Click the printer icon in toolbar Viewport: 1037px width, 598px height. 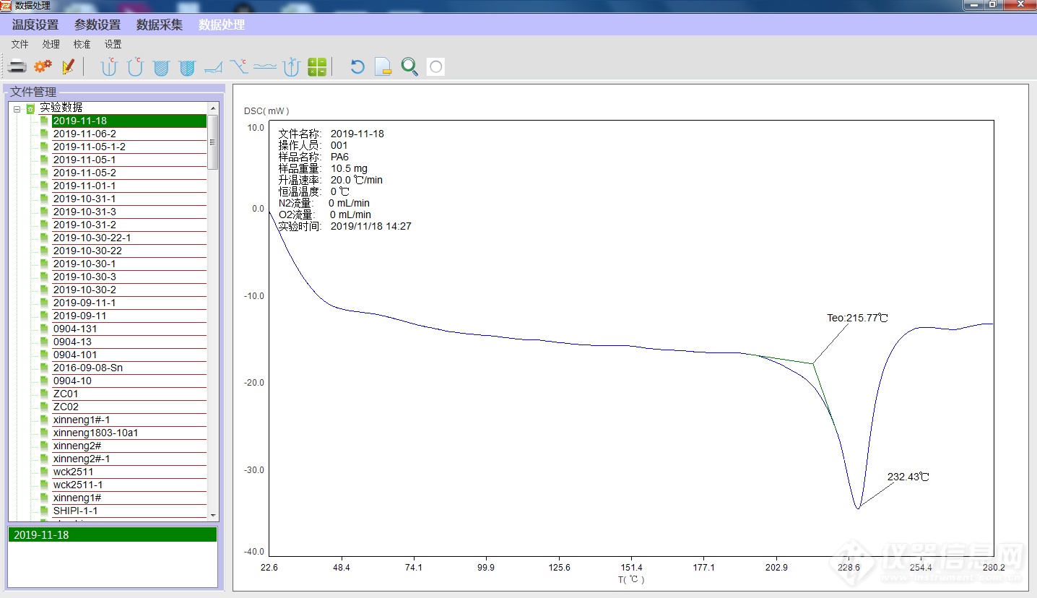coord(17,67)
